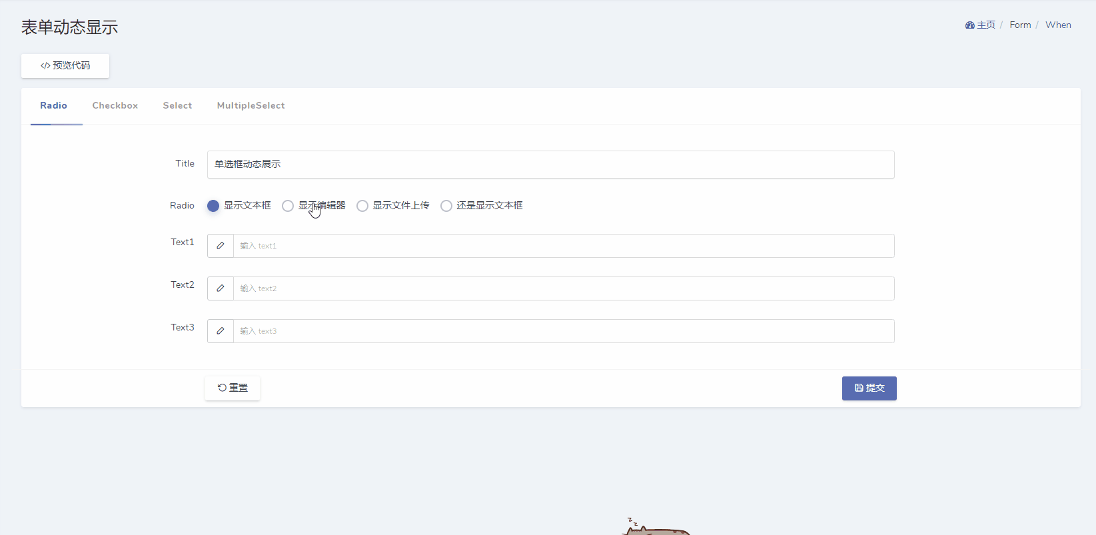Click the pencil icon beside Text3 field

pyautogui.click(x=221, y=331)
